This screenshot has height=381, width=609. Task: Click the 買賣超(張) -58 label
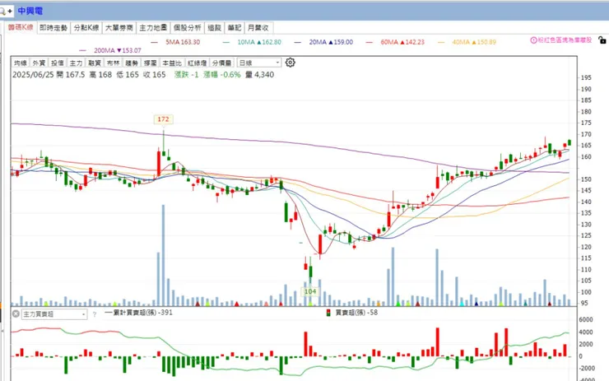(x=356, y=313)
